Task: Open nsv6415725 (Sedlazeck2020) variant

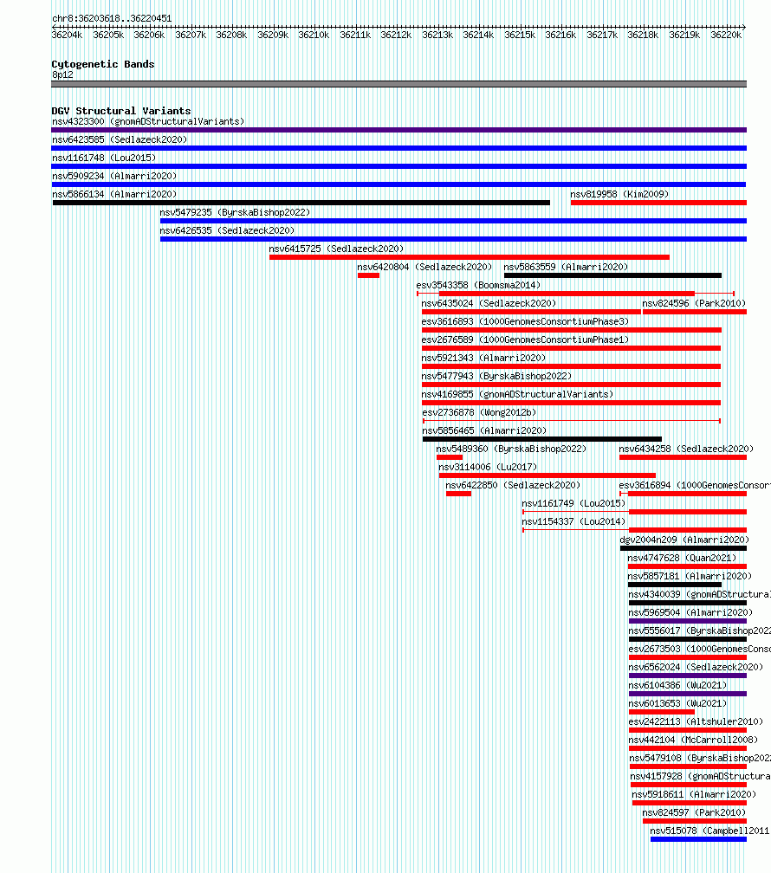Action: click(336, 249)
